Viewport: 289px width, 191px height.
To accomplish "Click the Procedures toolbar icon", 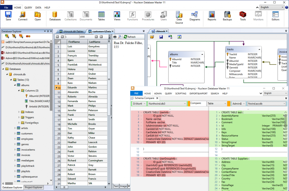I will 148,16.
